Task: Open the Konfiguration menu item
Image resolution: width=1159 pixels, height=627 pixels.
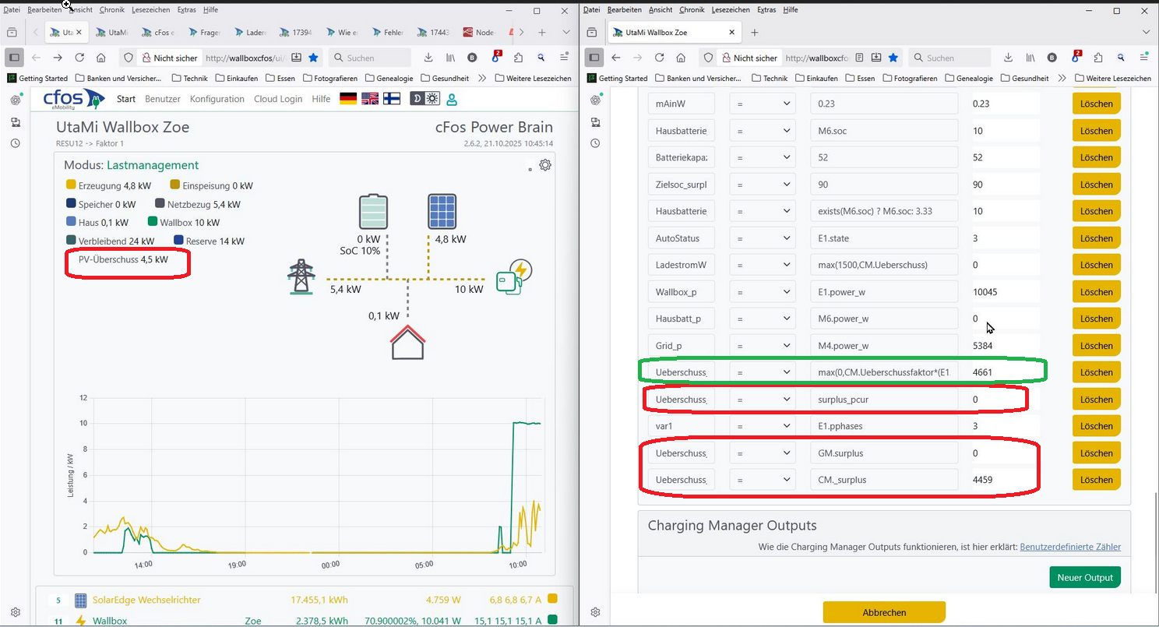Action: [x=217, y=99]
